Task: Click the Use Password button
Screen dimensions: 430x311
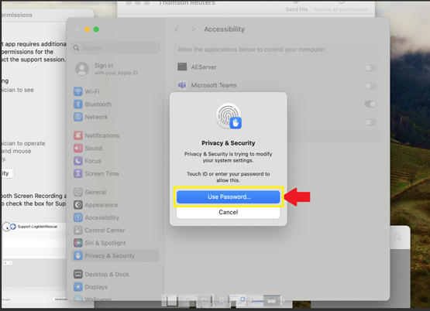Action: (228, 197)
